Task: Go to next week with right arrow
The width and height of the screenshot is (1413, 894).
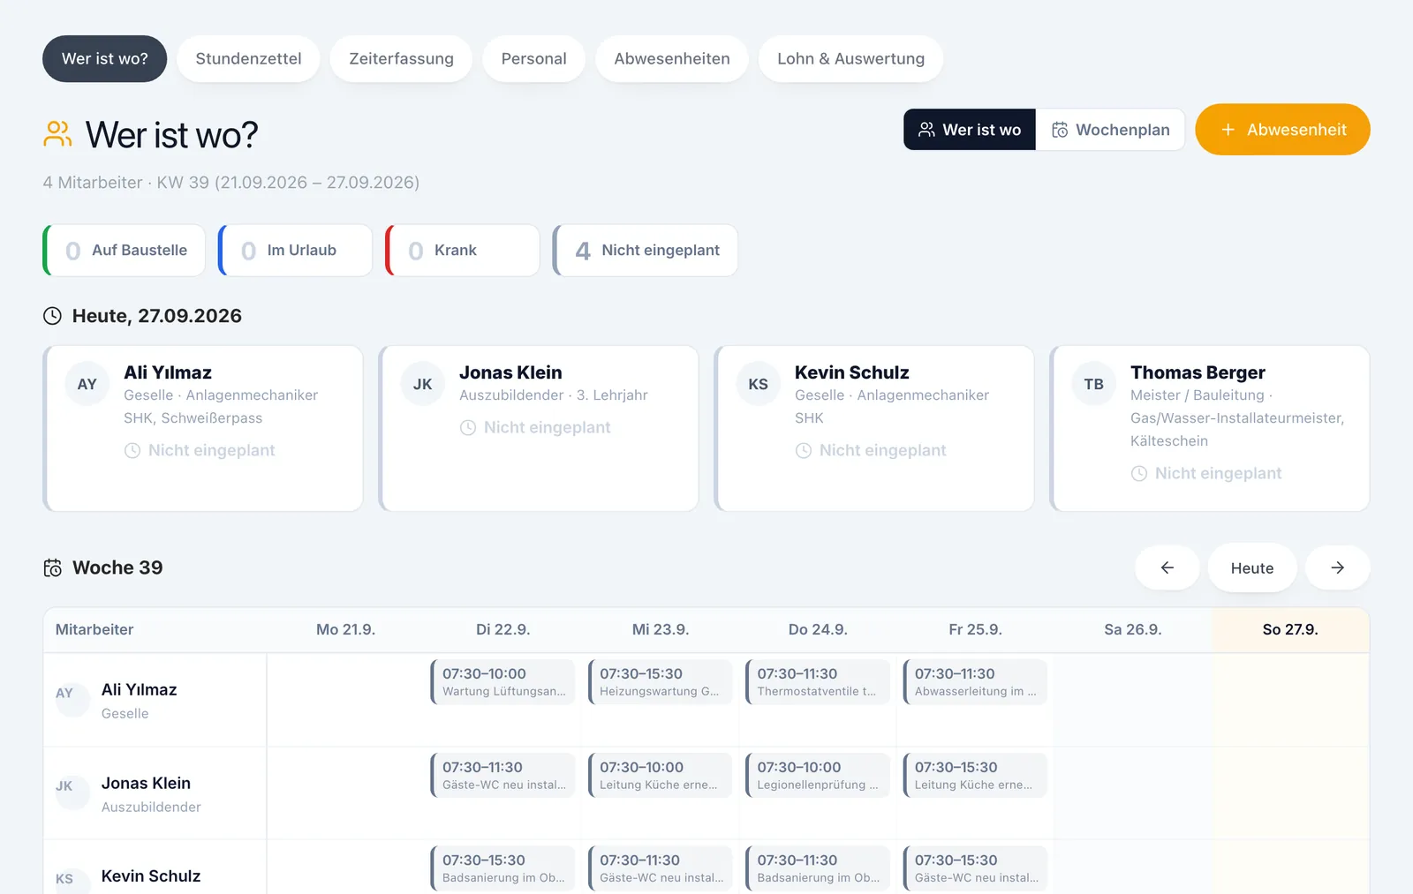Action: pos(1337,567)
